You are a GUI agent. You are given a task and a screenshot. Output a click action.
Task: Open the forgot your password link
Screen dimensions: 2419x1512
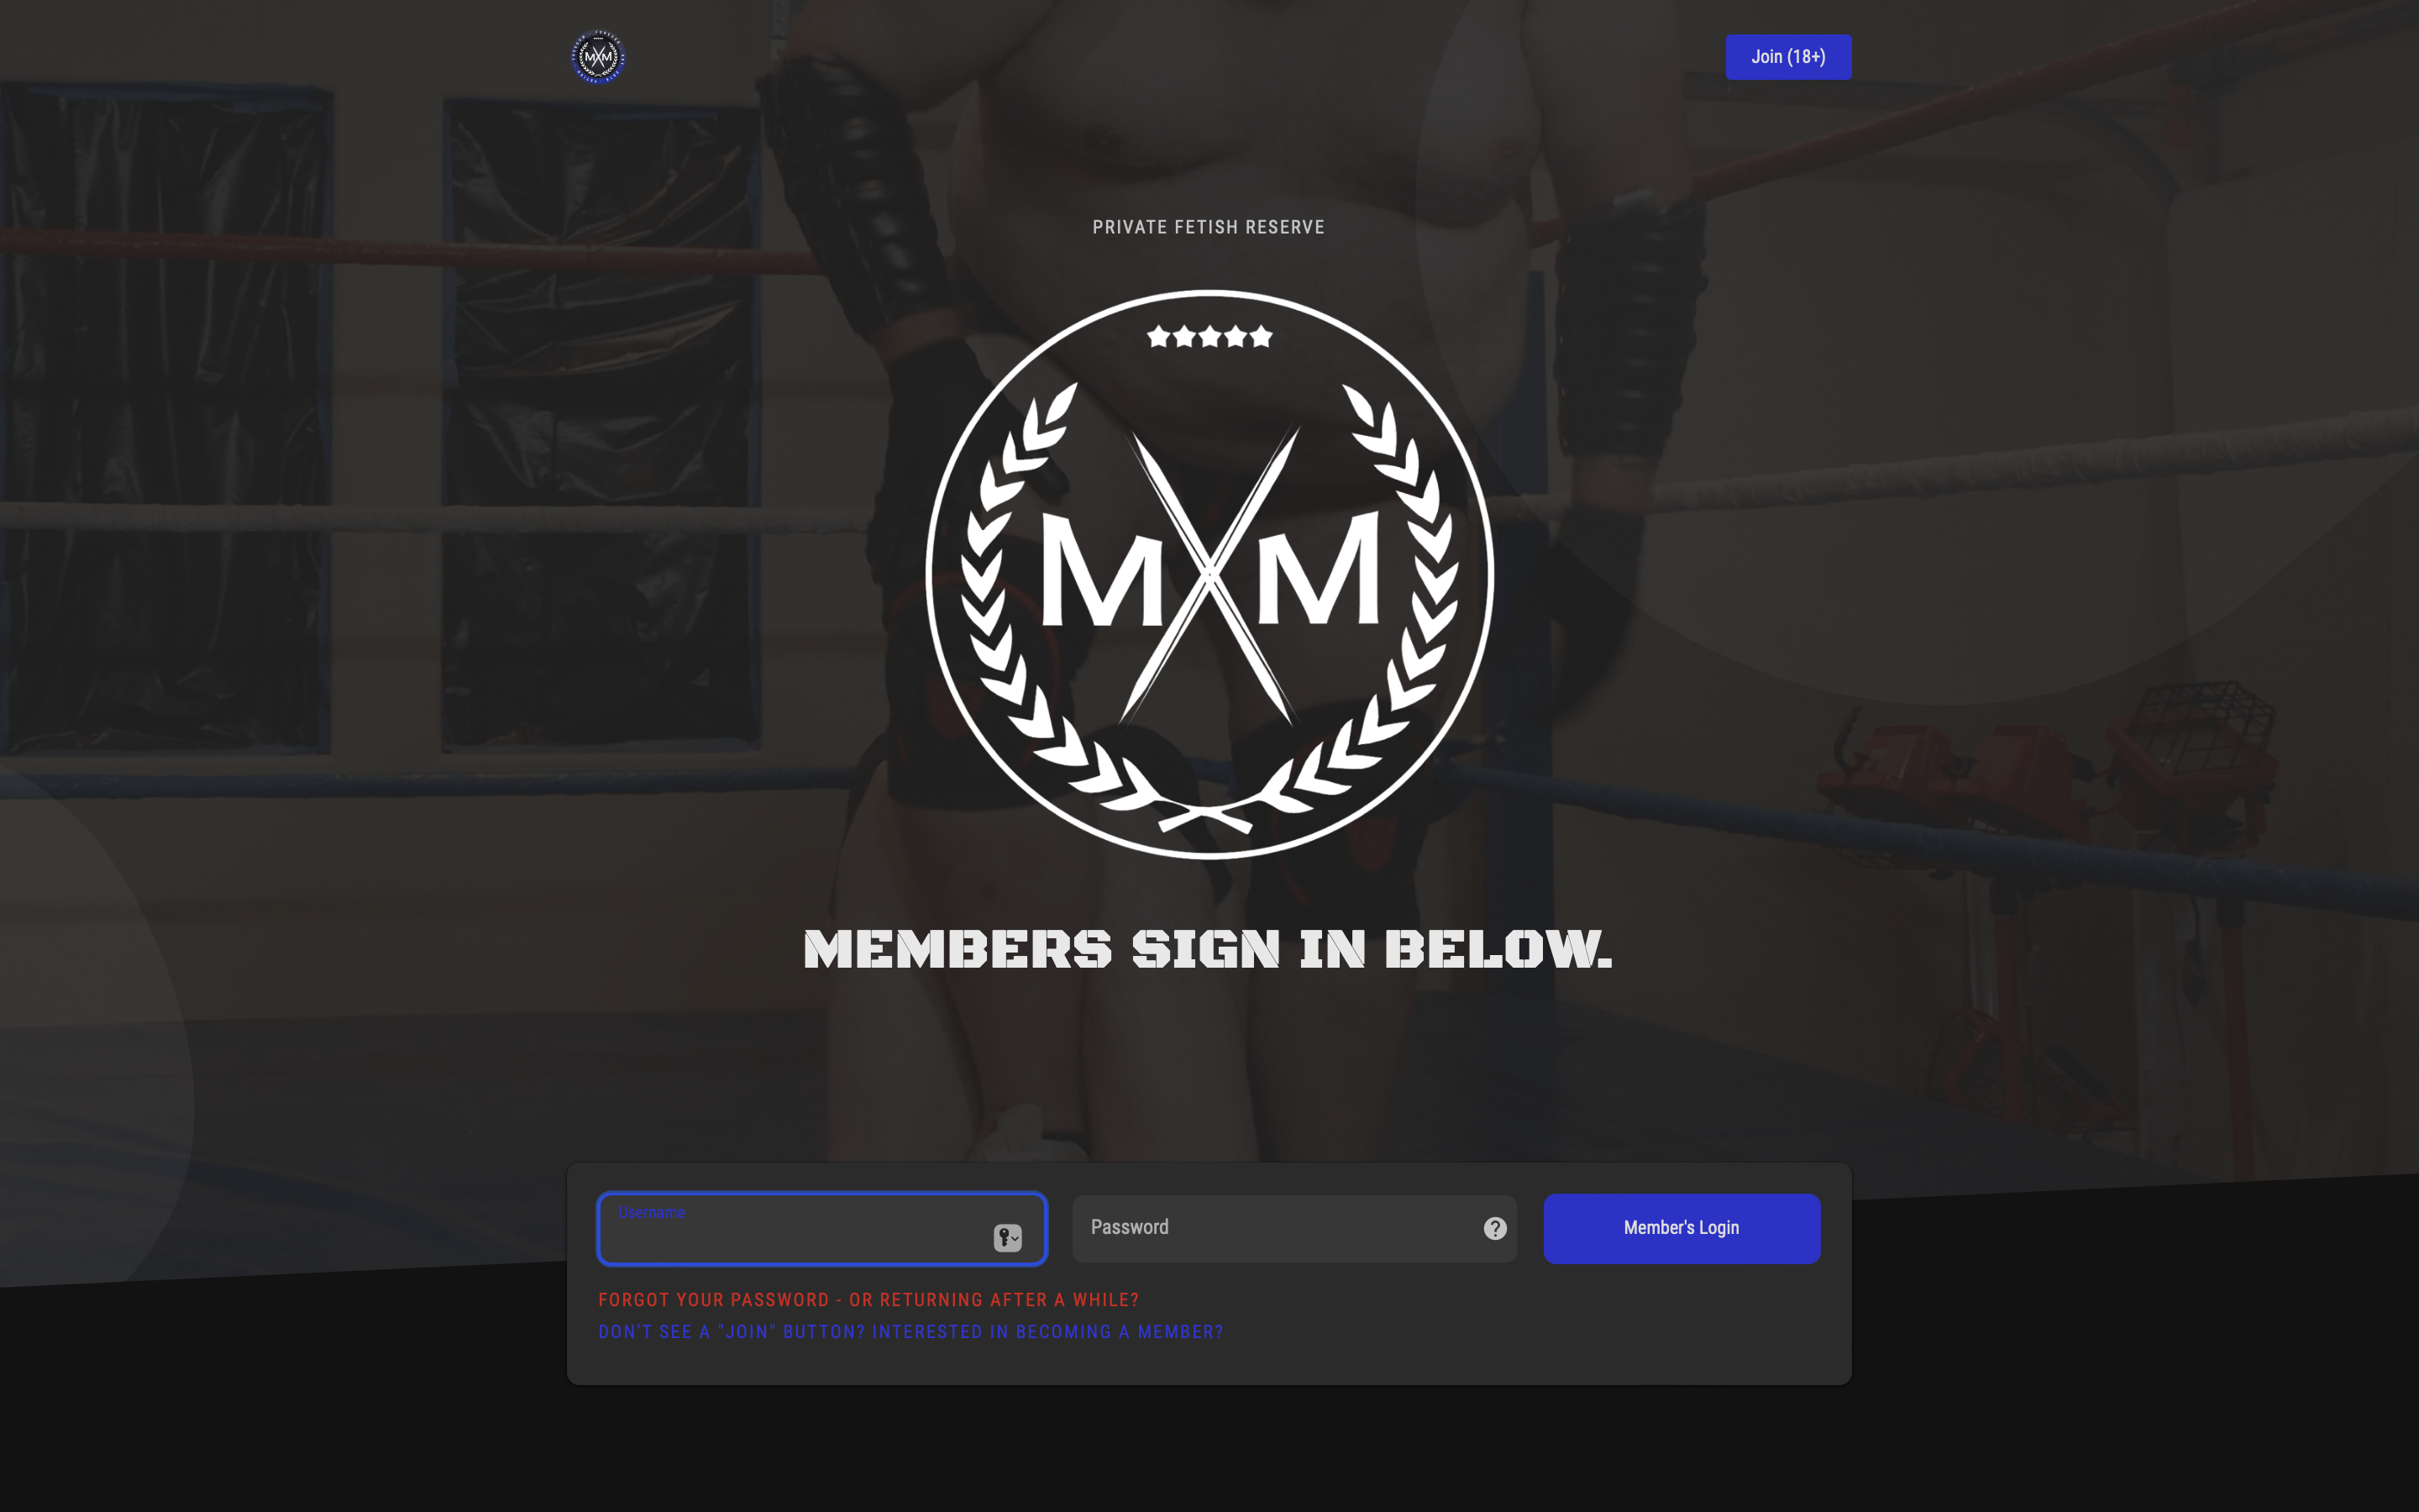click(868, 1300)
